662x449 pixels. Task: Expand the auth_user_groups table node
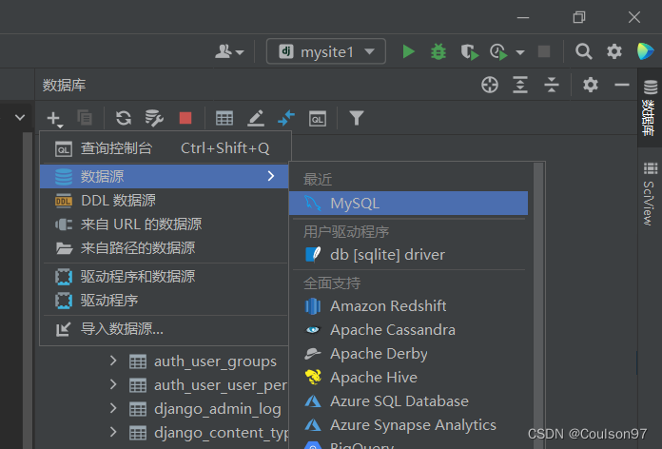click(x=113, y=361)
